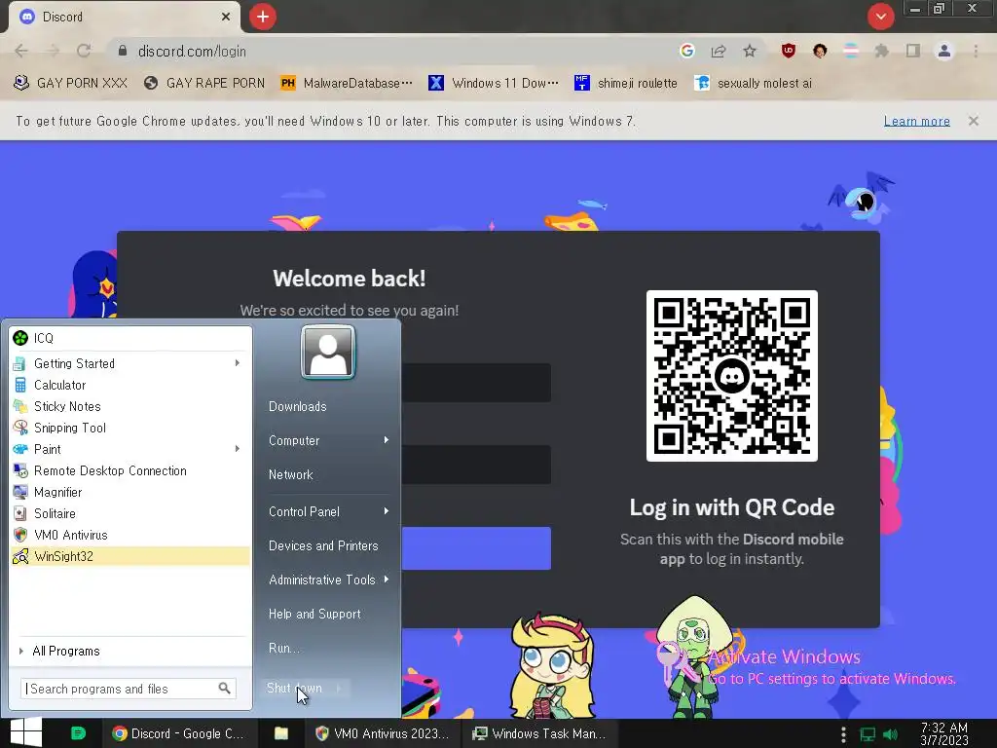Click the Search programs and files box
The width and height of the screenshot is (997, 748).
point(129,689)
